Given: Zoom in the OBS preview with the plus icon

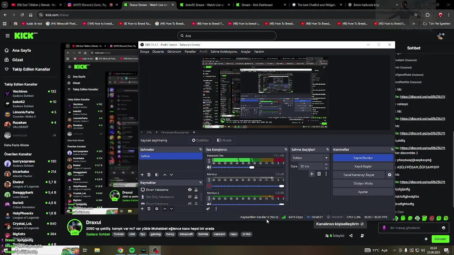Looking at the screenshot, I should point(157,132).
